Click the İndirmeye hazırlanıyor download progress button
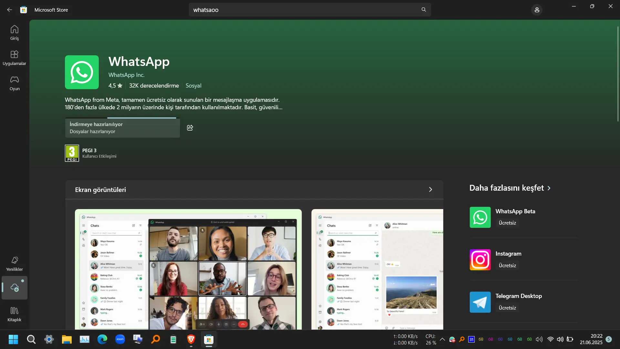The width and height of the screenshot is (620, 349). tap(122, 128)
